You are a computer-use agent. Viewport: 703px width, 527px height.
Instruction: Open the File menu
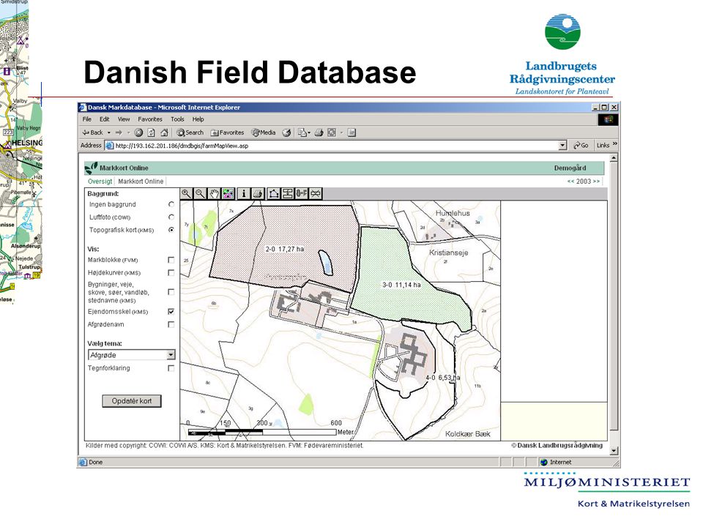pos(87,119)
